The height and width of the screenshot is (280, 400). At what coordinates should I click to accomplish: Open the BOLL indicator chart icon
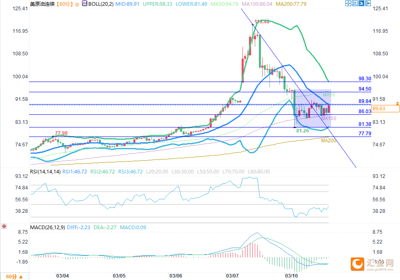tap(85, 4)
